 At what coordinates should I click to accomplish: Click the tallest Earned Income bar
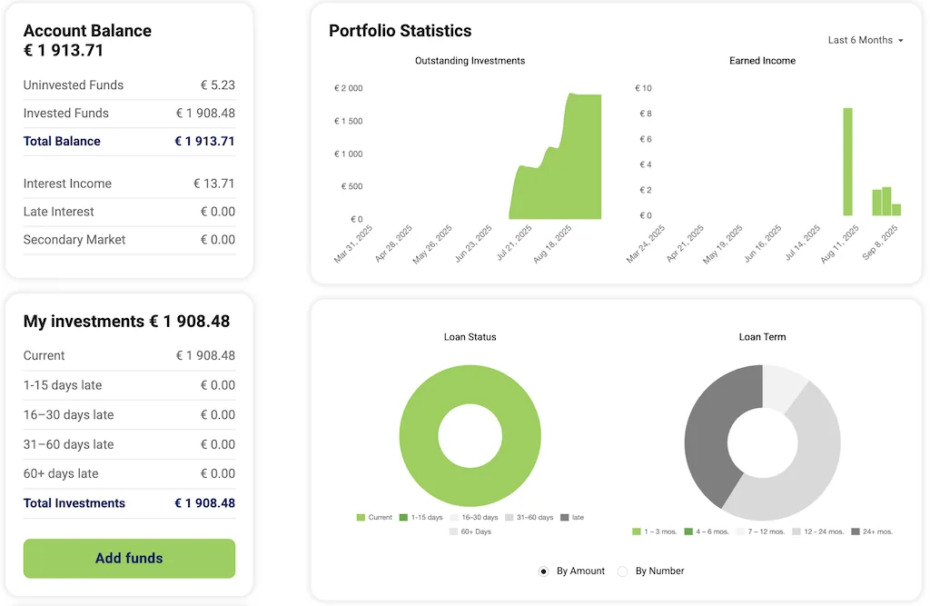pos(847,162)
